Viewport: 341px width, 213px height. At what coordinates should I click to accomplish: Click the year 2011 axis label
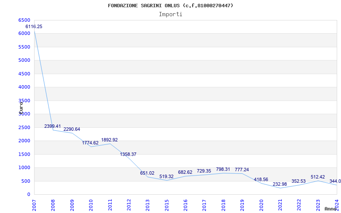coord(110,205)
